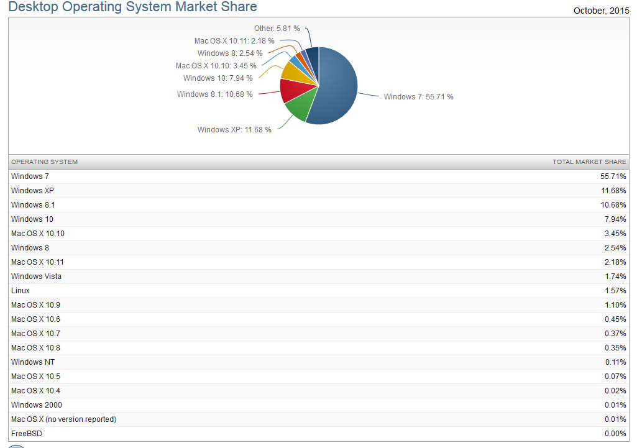This screenshot has height=448, width=637.
Task: Click the 'October, 2015' date text
Action: pos(601,11)
